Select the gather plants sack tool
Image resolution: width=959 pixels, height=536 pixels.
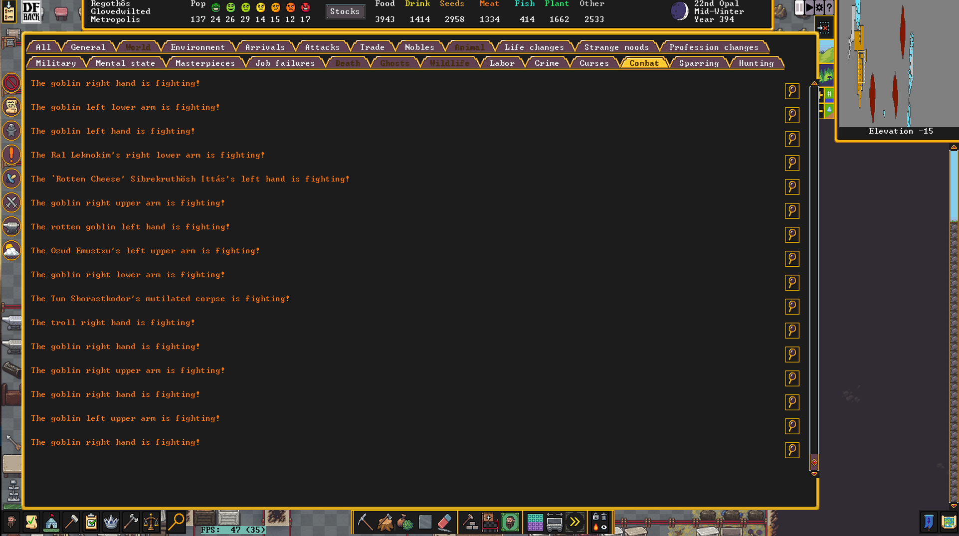[x=405, y=522]
